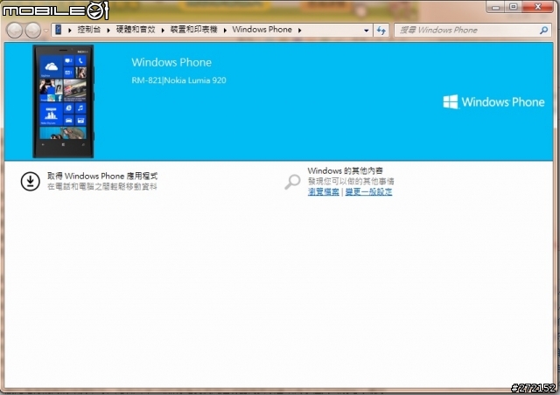Open the 瀏覽檔案 link
This screenshot has height=395, width=560.
coord(324,192)
